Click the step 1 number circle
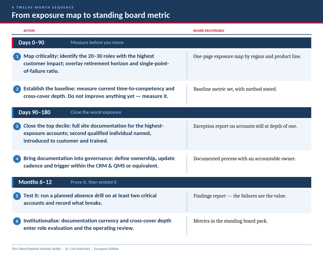Viewport: 323px width, 254px height. coord(17,57)
